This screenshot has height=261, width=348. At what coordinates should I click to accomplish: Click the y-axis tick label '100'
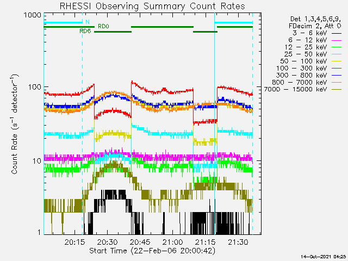35,87
